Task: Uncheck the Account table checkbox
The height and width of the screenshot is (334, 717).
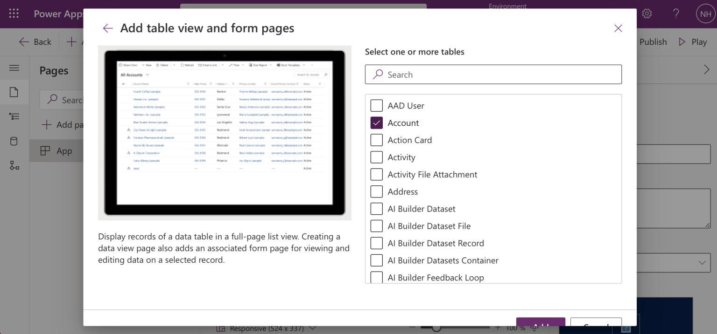Action: coord(376,123)
